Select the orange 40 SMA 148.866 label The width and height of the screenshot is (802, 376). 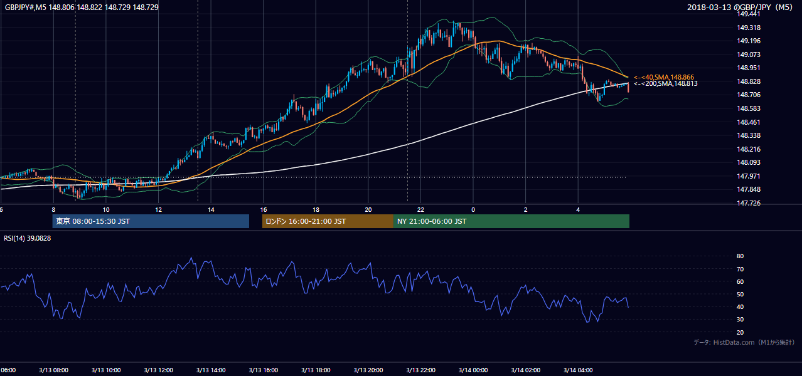point(664,77)
